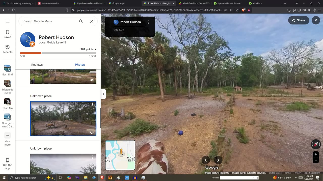Image resolution: width=323 pixels, height=181 pixels.
Task: Open the media playlist music-note icon
Action: tap(294, 10)
